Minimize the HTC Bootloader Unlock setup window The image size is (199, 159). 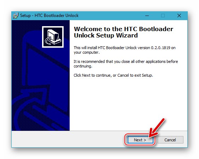pos(147,16)
